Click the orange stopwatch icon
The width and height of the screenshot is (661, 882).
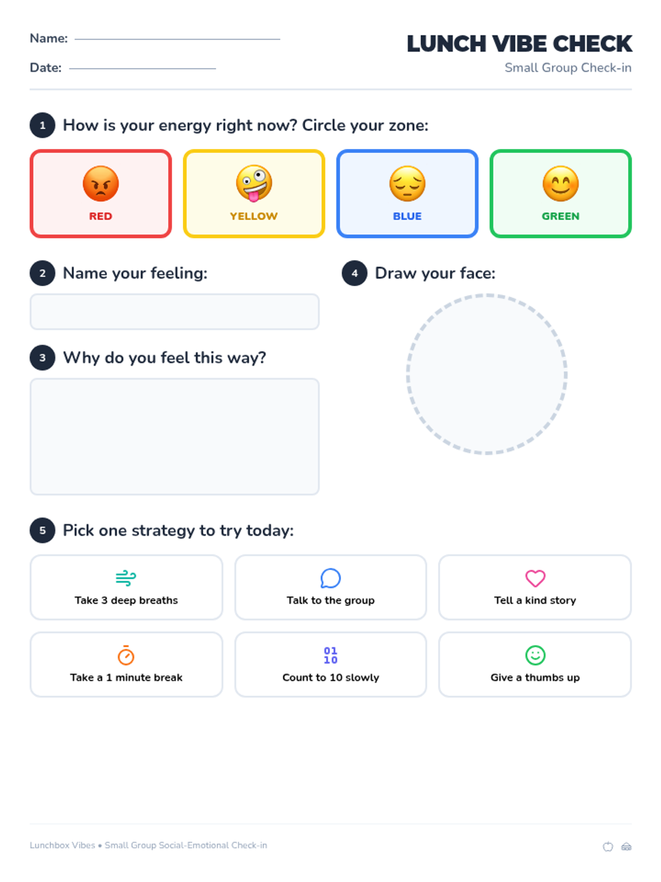click(x=126, y=655)
